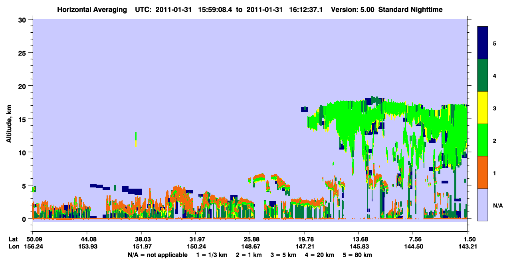Viewport: 519px width, 266px height.
Task: Click the bright green level 2 legend swatch
Action: (483, 140)
